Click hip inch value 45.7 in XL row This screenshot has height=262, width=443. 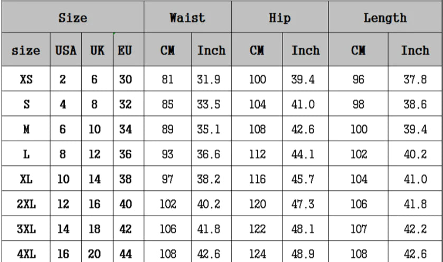point(303,179)
